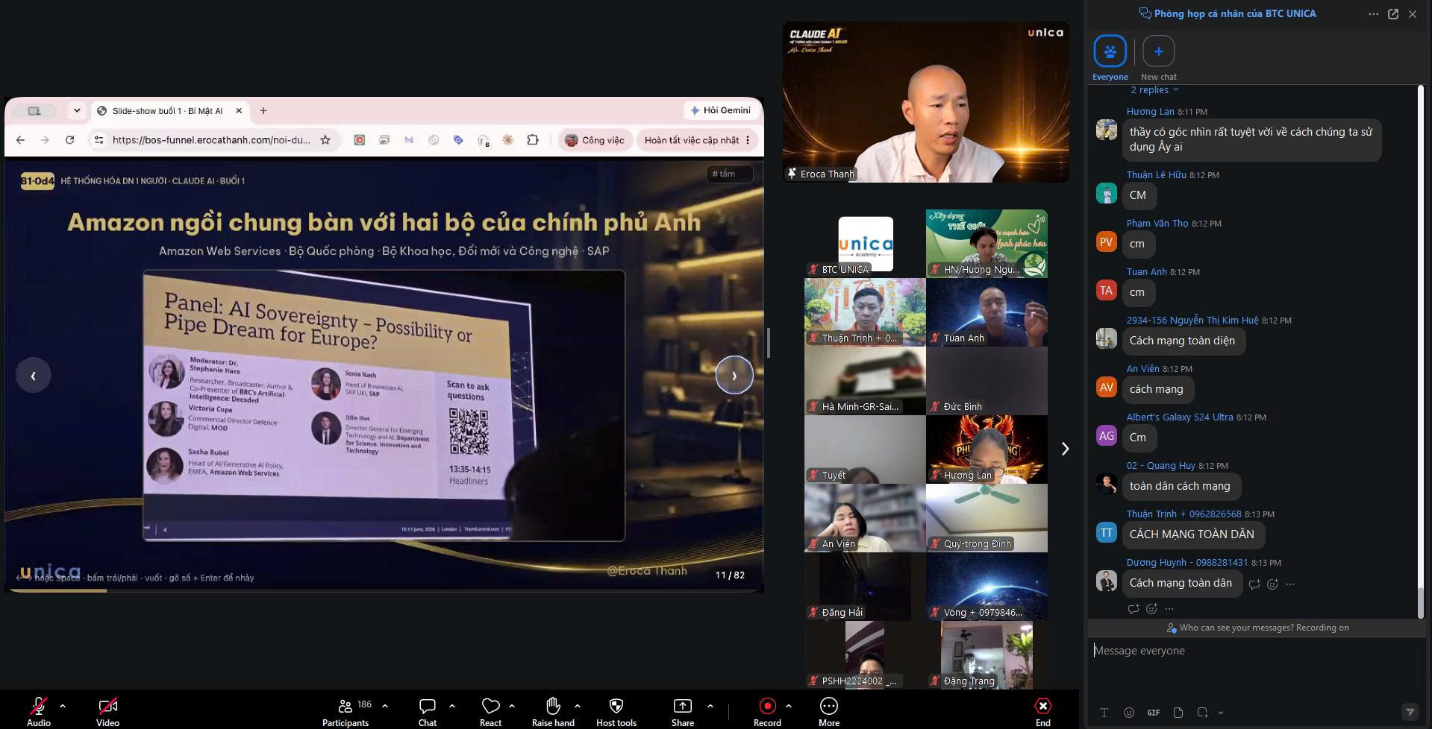
Task: Click the '# tấm' slide number field
Action: point(729,174)
